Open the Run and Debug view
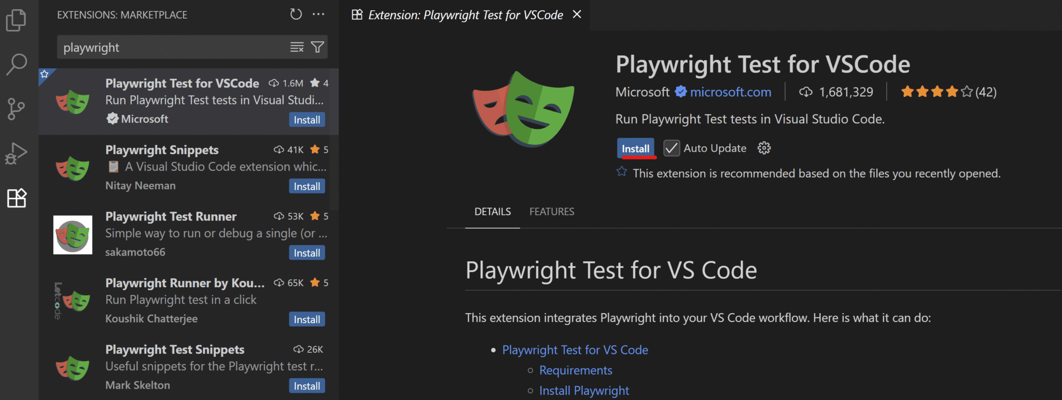1062x400 pixels. coord(16,153)
